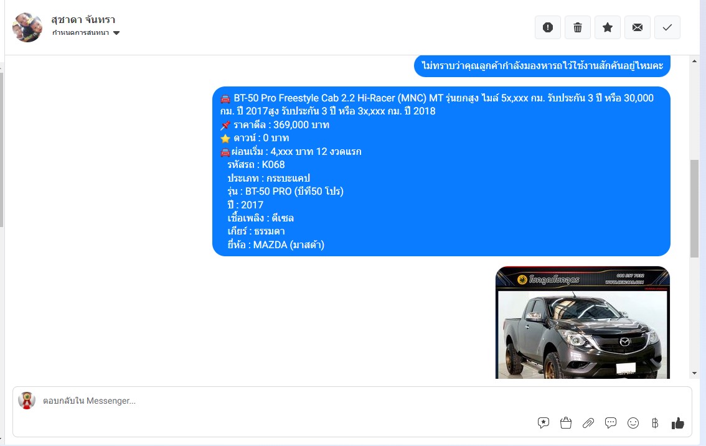The width and height of the screenshot is (706, 446).
Task: Click text ยี่ห้อ : MAZDA (มาสด้า)
Action: (x=276, y=245)
